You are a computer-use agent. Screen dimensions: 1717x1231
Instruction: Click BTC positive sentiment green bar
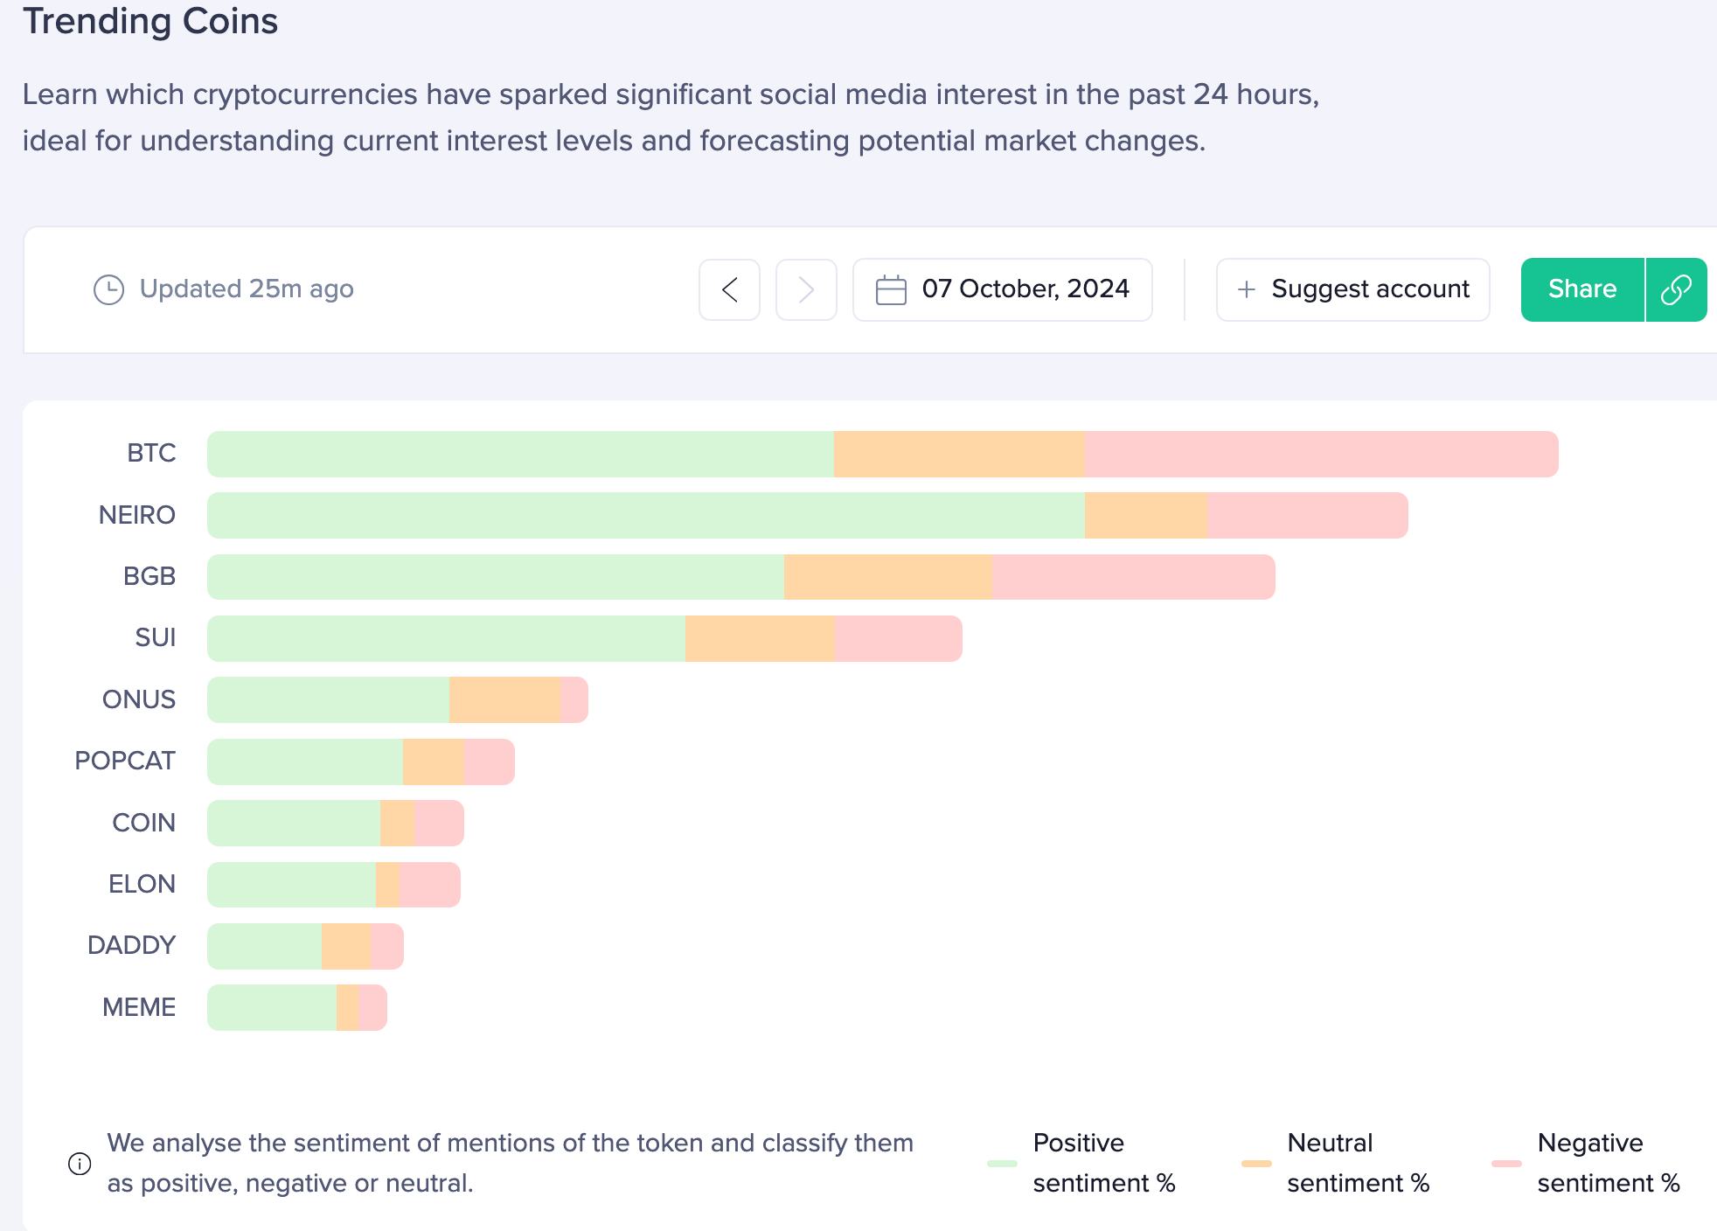click(520, 454)
